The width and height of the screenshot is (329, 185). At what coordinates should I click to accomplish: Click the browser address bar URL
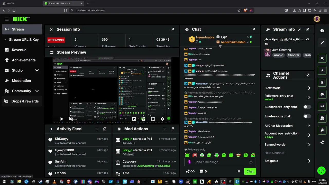pyautogui.click(x=90, y=10)
